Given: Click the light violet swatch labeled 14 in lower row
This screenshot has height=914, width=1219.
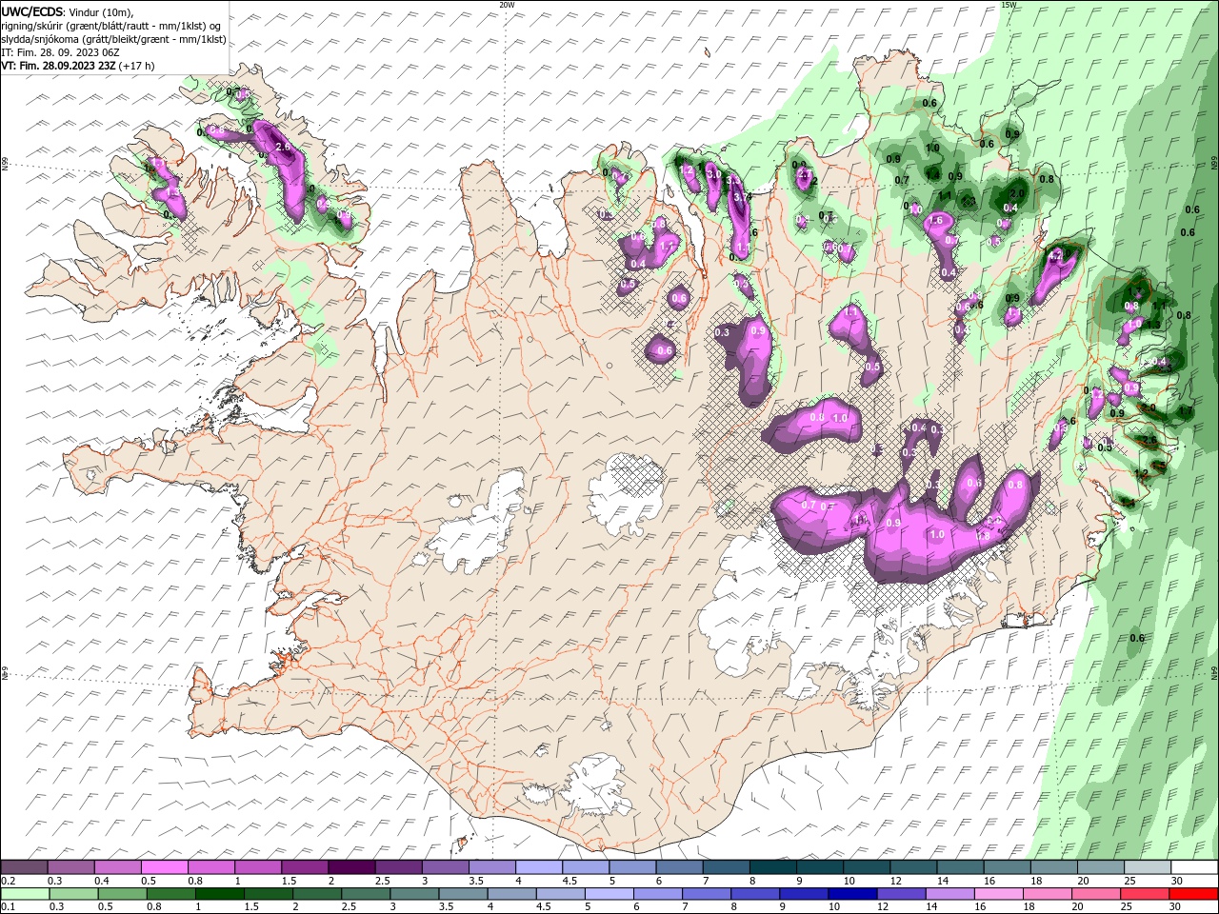Looking at the screenshot, I should pos(949,894).
